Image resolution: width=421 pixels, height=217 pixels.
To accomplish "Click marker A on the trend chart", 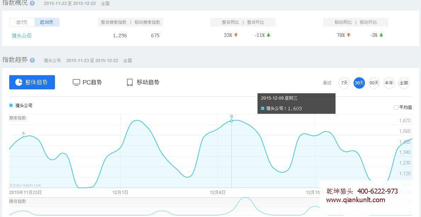I will [23, 134].
